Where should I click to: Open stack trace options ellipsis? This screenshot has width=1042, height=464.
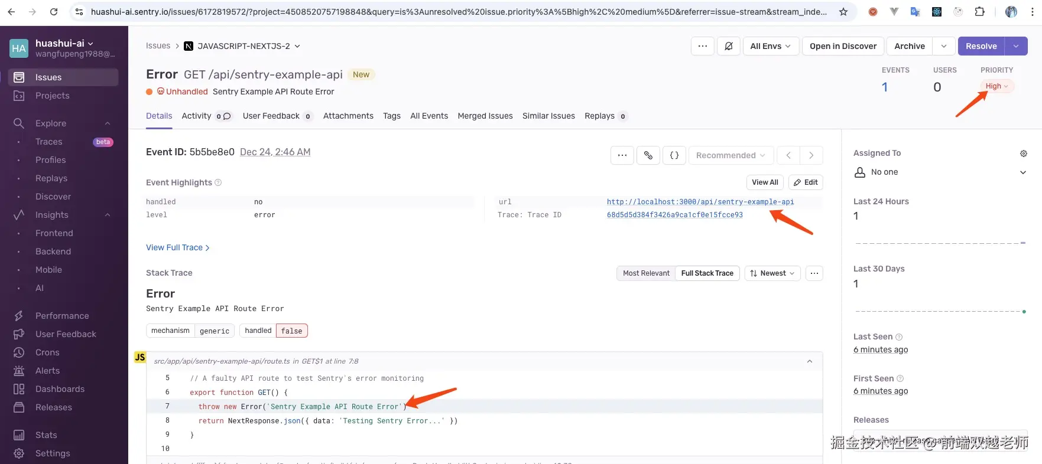point(814,273)
